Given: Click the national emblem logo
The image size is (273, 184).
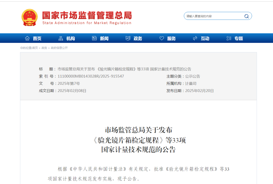Looking at the screenshot, I should click(29, 17).
